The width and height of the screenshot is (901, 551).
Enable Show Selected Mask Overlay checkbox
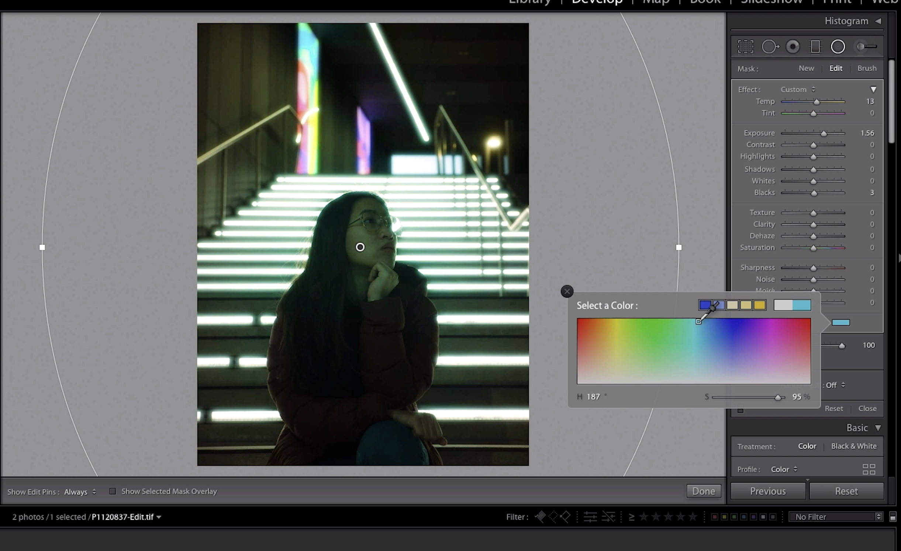113,491
